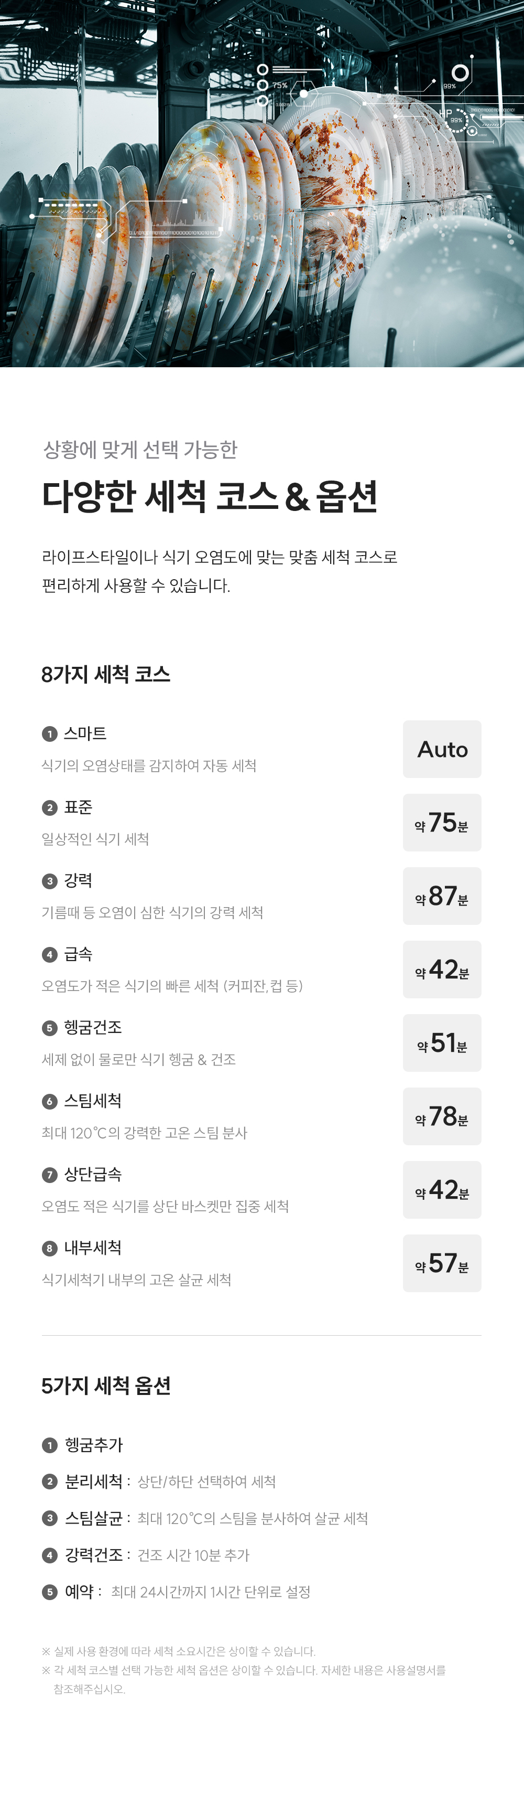The width and height of the screenshot is (524, 1800).
Task: Click the number 5 badge beside 예약
Action: (50, 1592)
